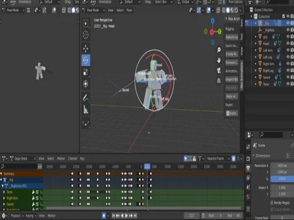The width and height of the screenshot is (294, 220).
Task: Collapse the Dimensions panel
Action: 253,155
